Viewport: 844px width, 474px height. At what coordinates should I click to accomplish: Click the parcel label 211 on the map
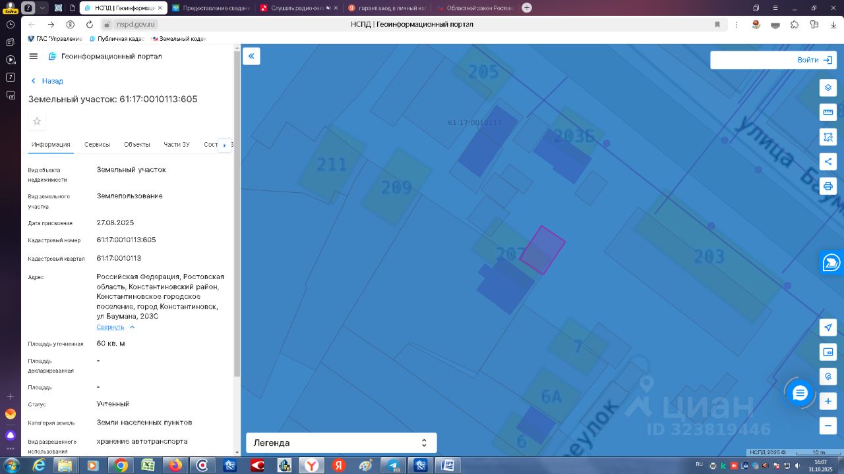pos(332,164)
